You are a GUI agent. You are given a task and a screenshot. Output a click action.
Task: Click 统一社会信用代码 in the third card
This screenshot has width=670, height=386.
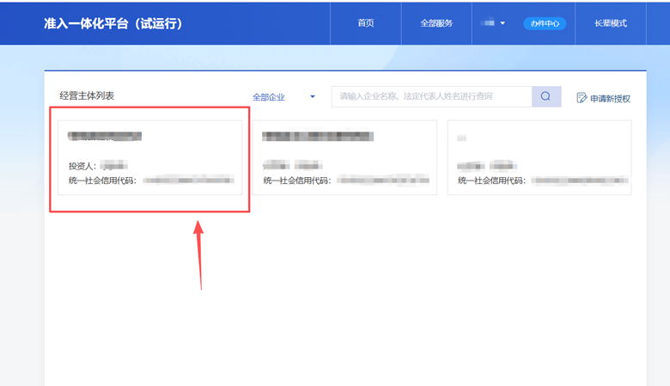[491, 181]
